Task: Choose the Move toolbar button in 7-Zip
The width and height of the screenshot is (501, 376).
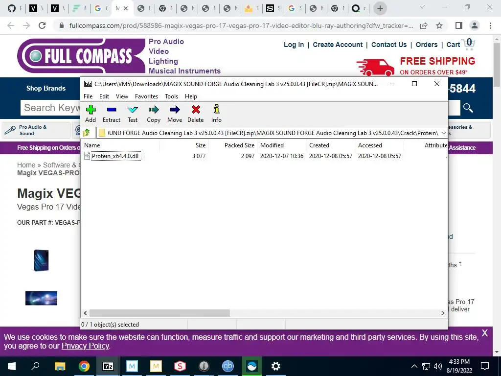Action: 175,114
